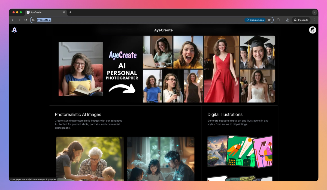Go back with the browser back arrow

[13, 20]
